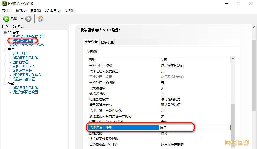Click the Home icon in toolbar

pyautogui.click(x=40, y=19)
